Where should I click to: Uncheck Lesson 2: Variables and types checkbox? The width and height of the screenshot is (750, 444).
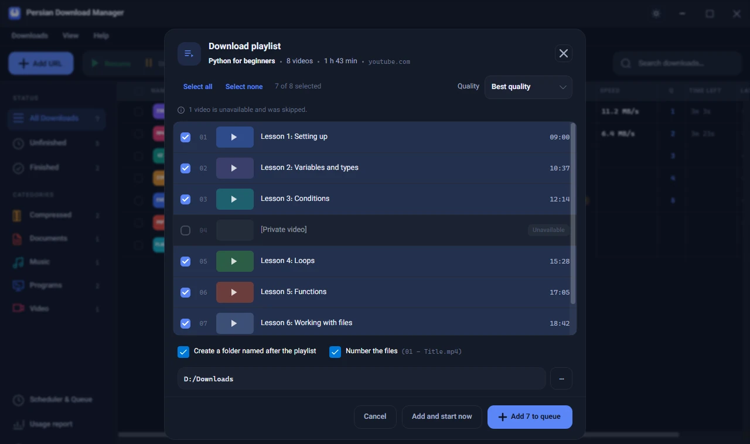click(x=185, y=168)
